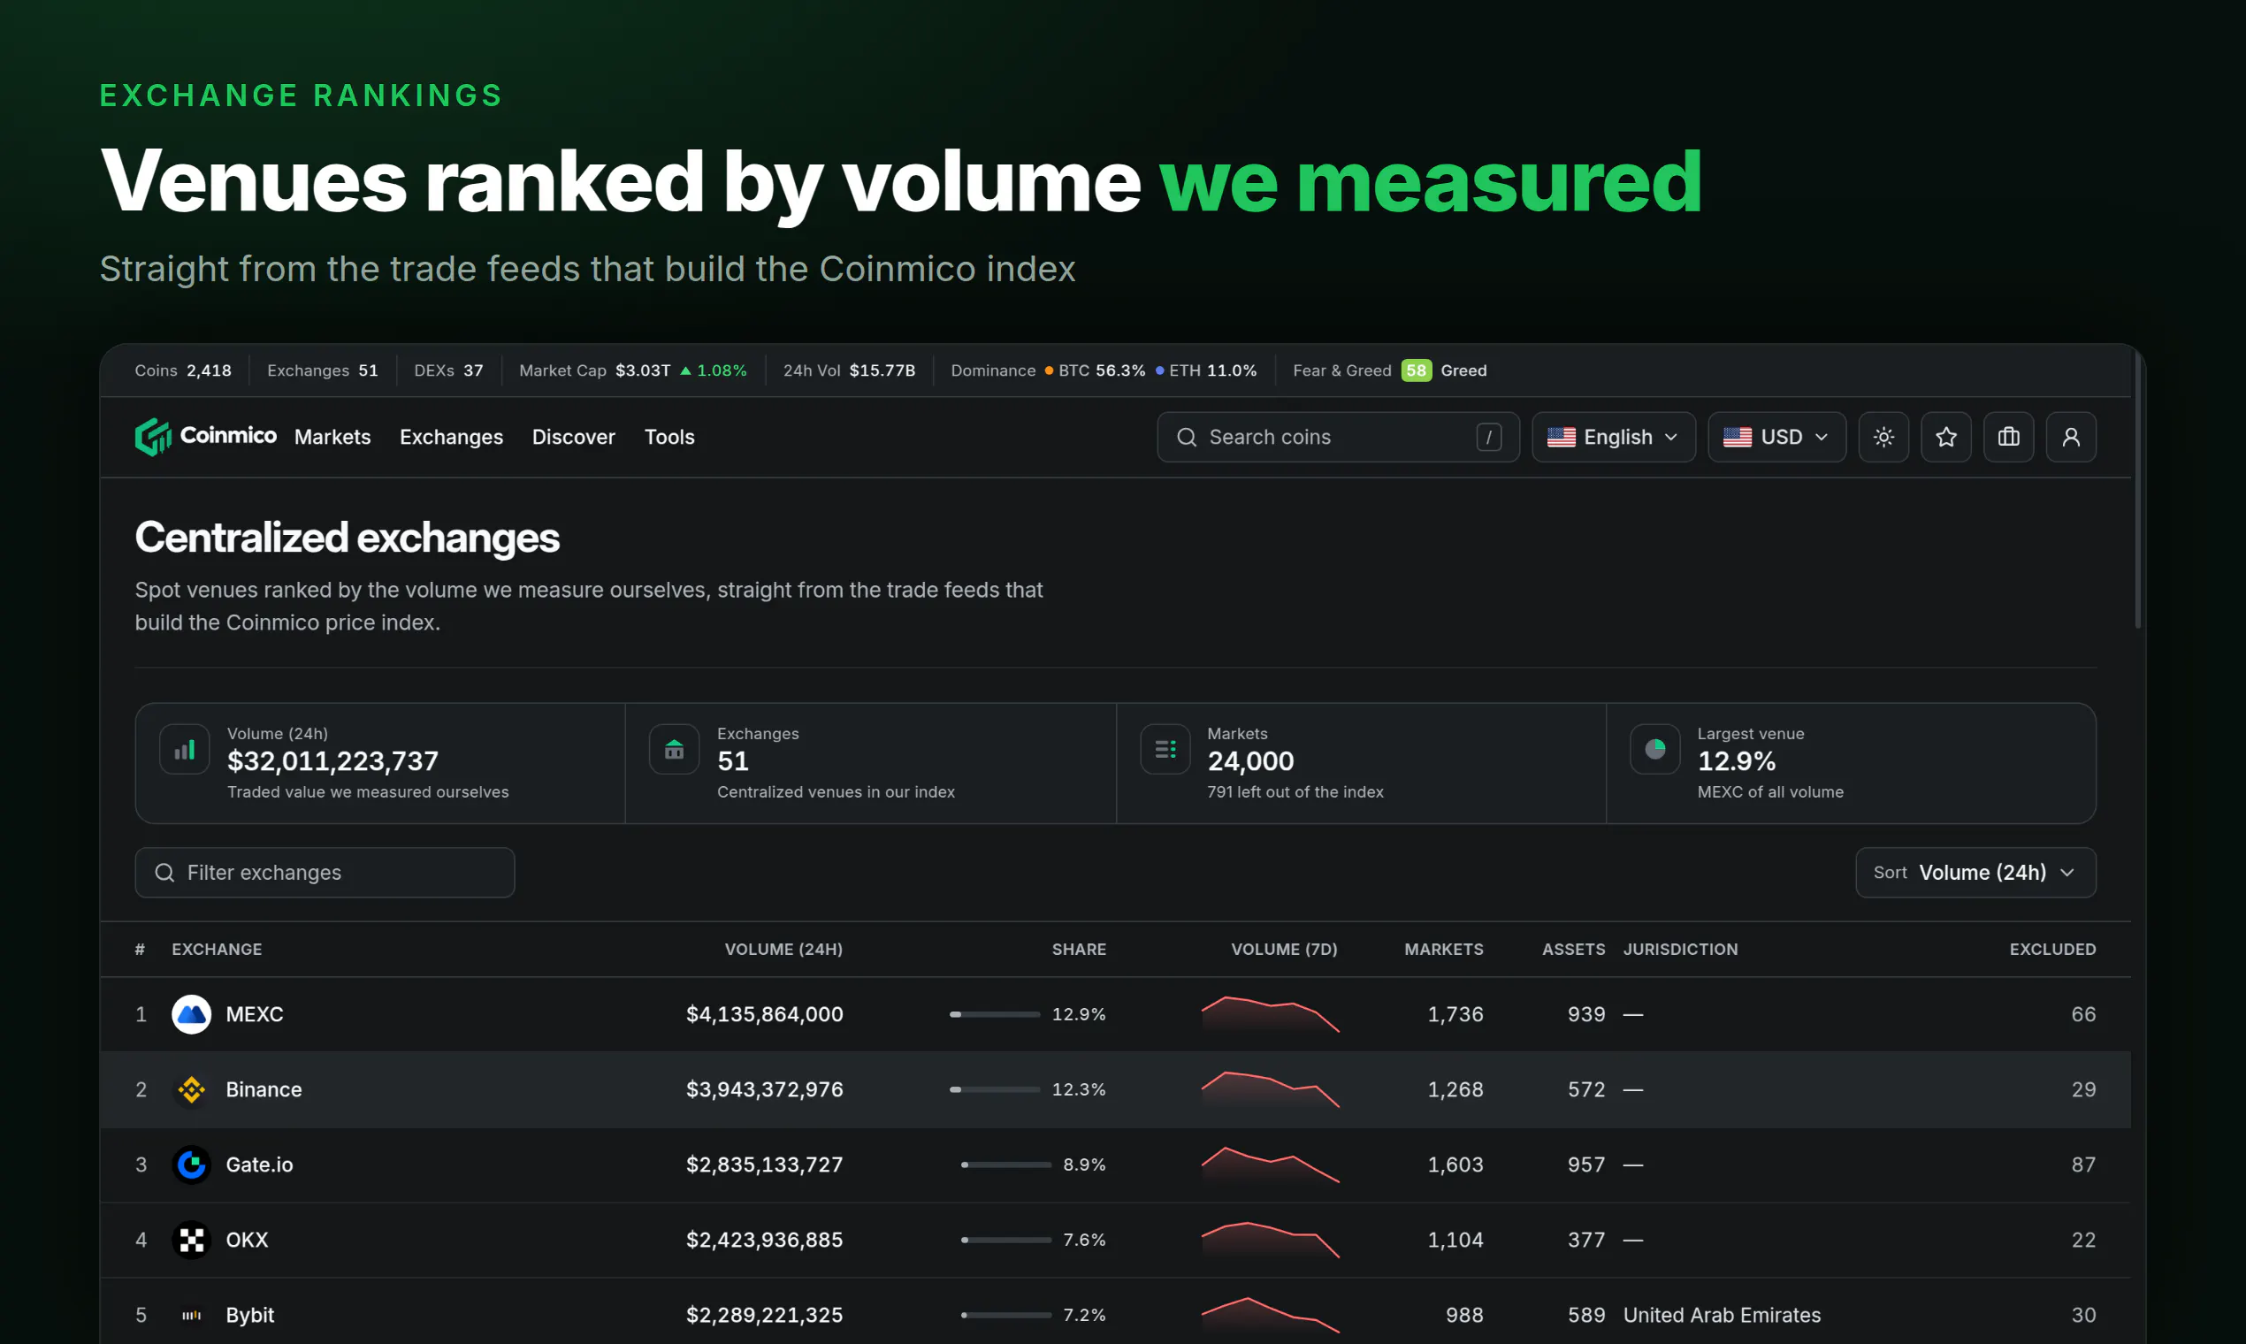
Task: Open the Tools nav menu
Action: [669, 438]
